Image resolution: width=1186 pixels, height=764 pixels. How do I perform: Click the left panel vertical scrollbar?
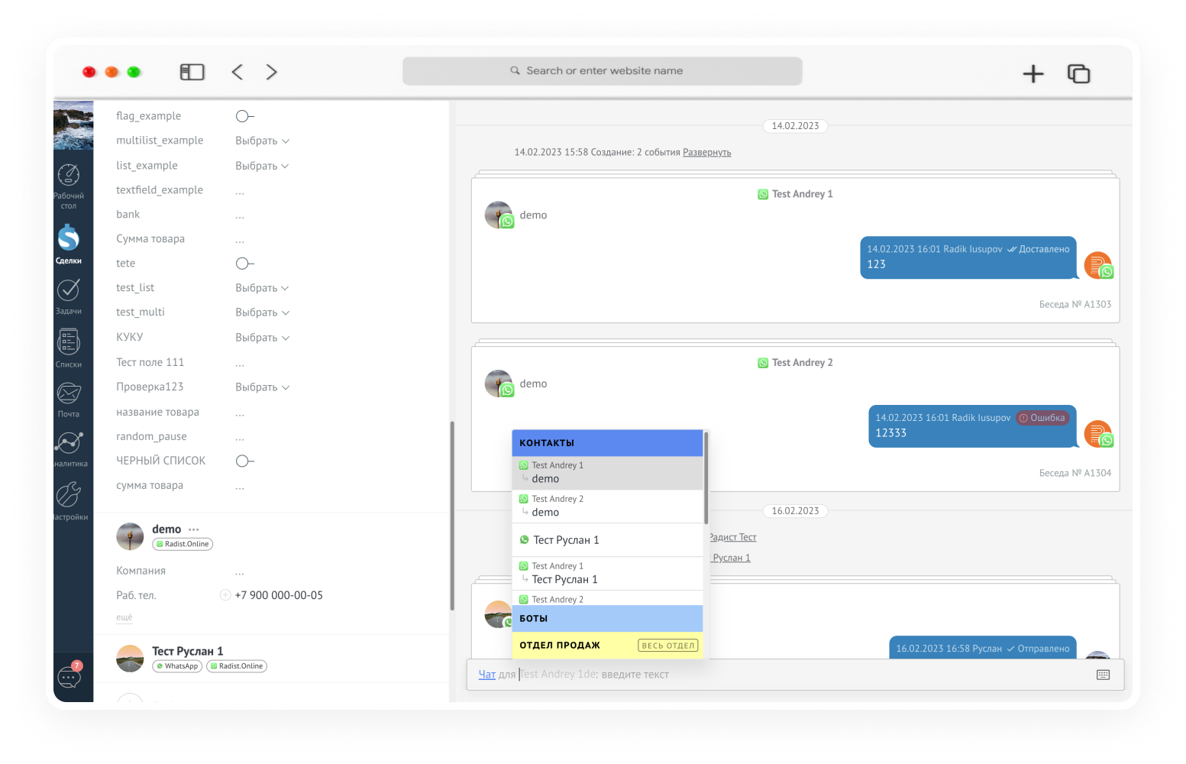pos(452,516)
